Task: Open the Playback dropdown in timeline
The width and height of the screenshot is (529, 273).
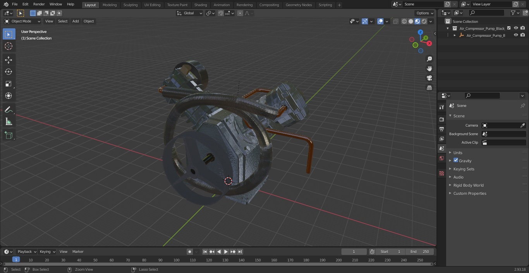Action: click(27, 252)
